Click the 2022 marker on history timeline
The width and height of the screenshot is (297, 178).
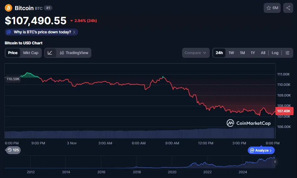point(208,172)
